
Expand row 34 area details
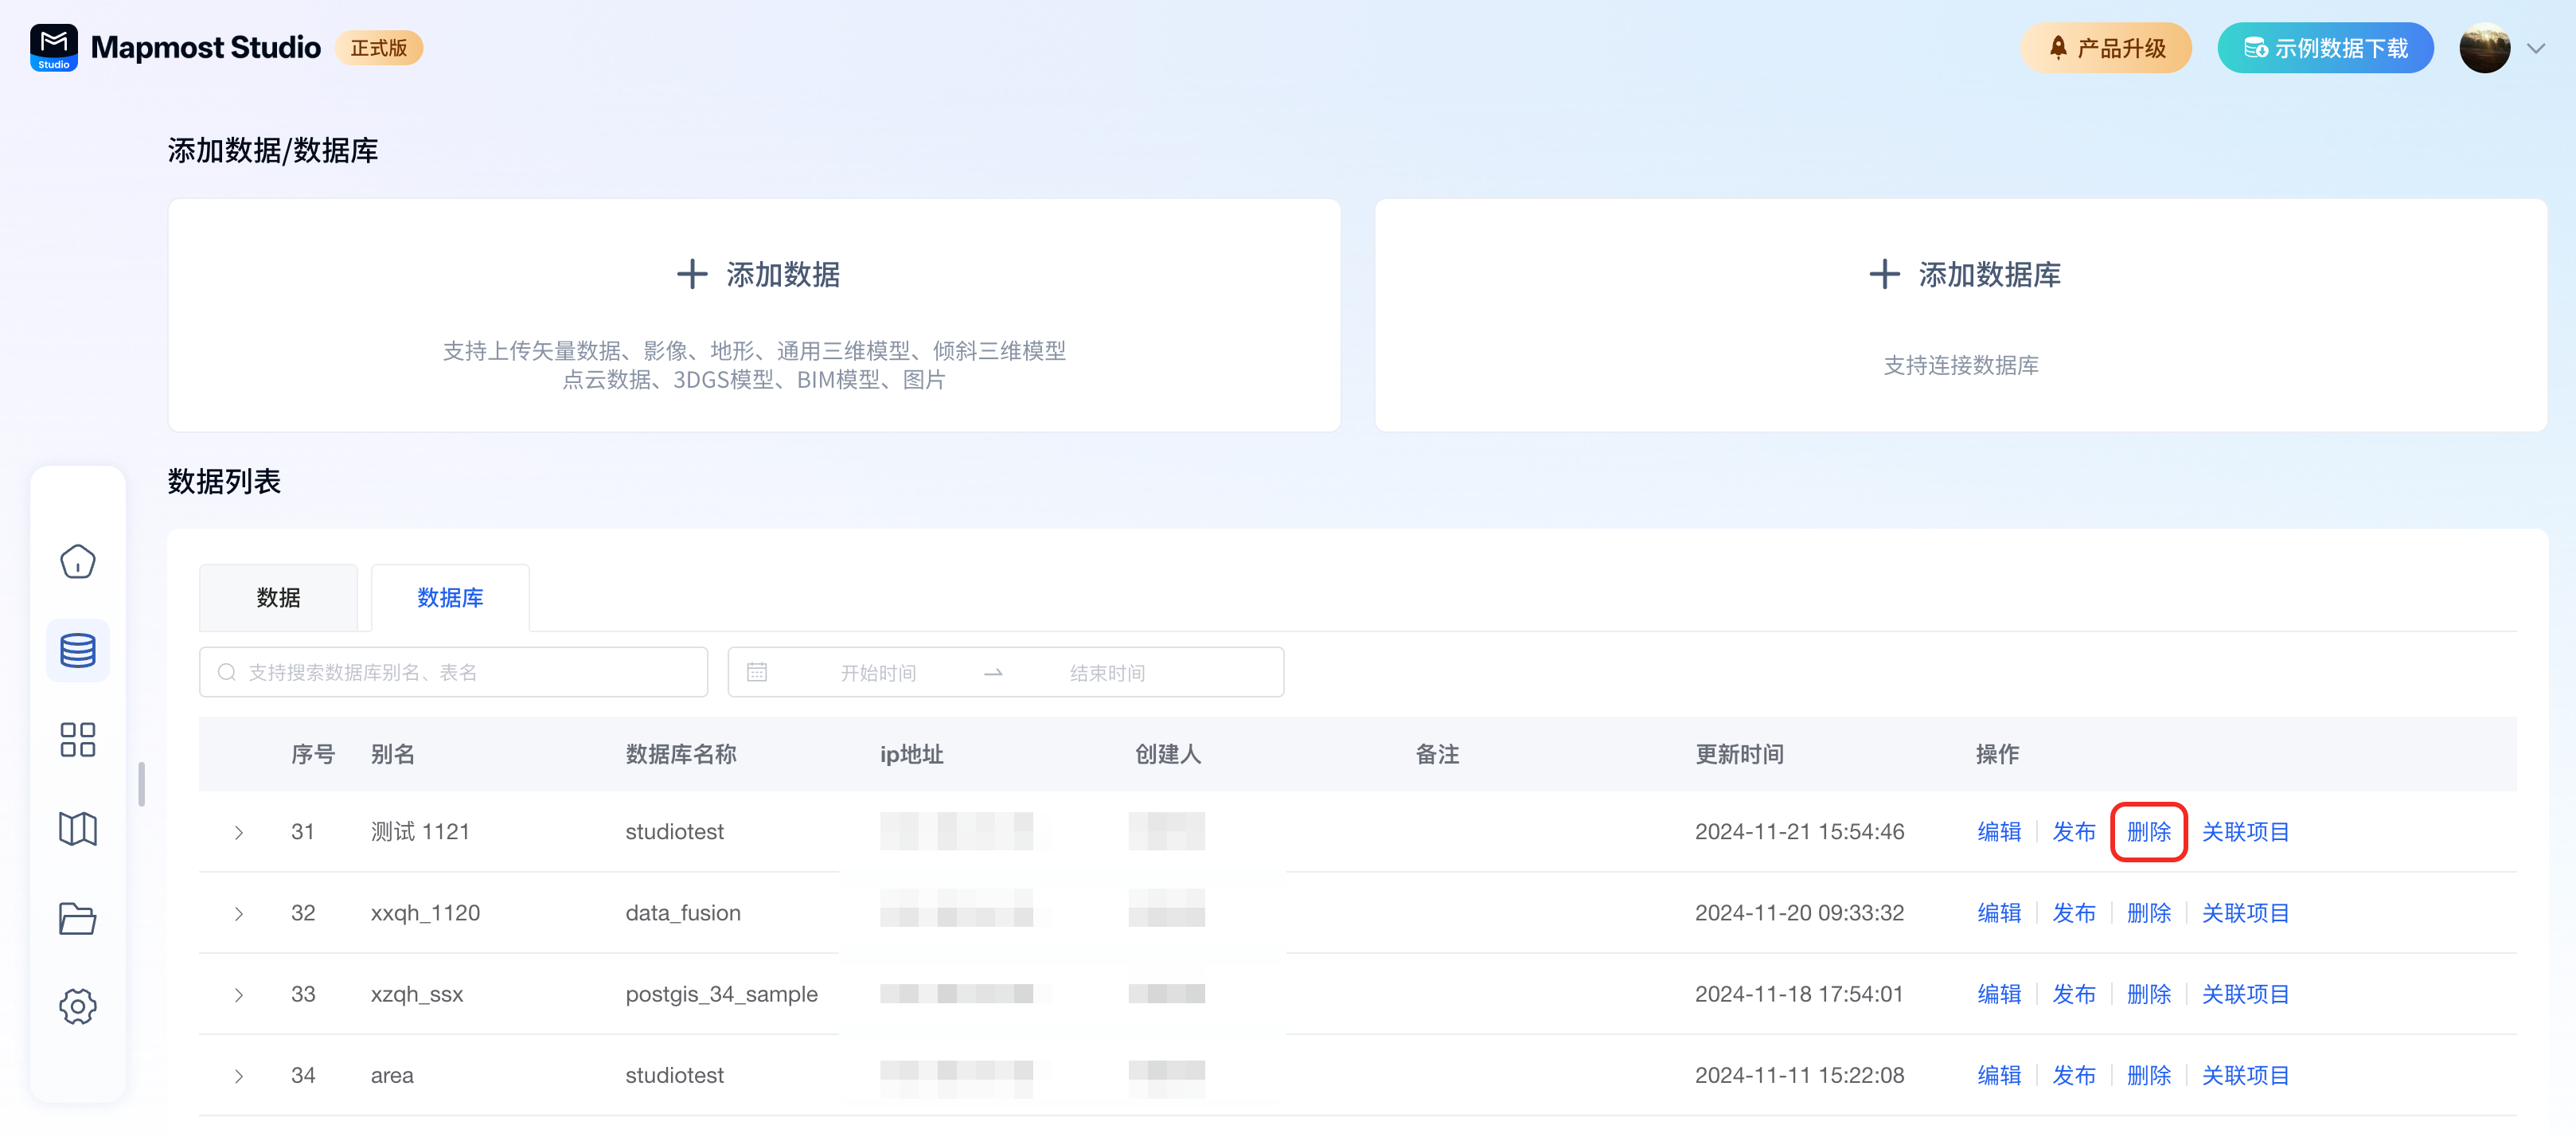[239, 1075]
